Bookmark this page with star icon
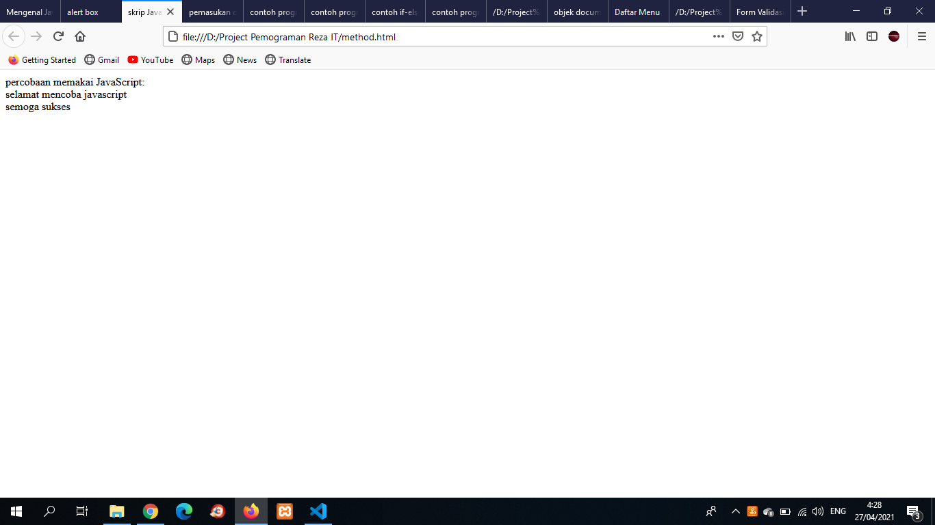Screen dimensions: 935x525 coord(756,36)
